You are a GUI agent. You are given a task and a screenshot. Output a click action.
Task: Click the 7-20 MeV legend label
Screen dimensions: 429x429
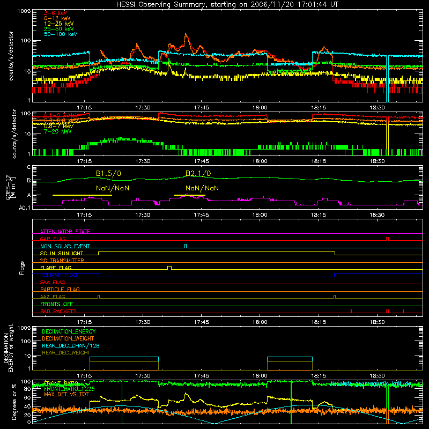(x=58, y=131)
